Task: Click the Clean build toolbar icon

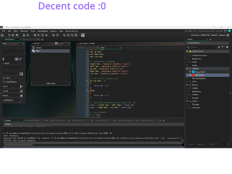Action: [x=46, y=35]
